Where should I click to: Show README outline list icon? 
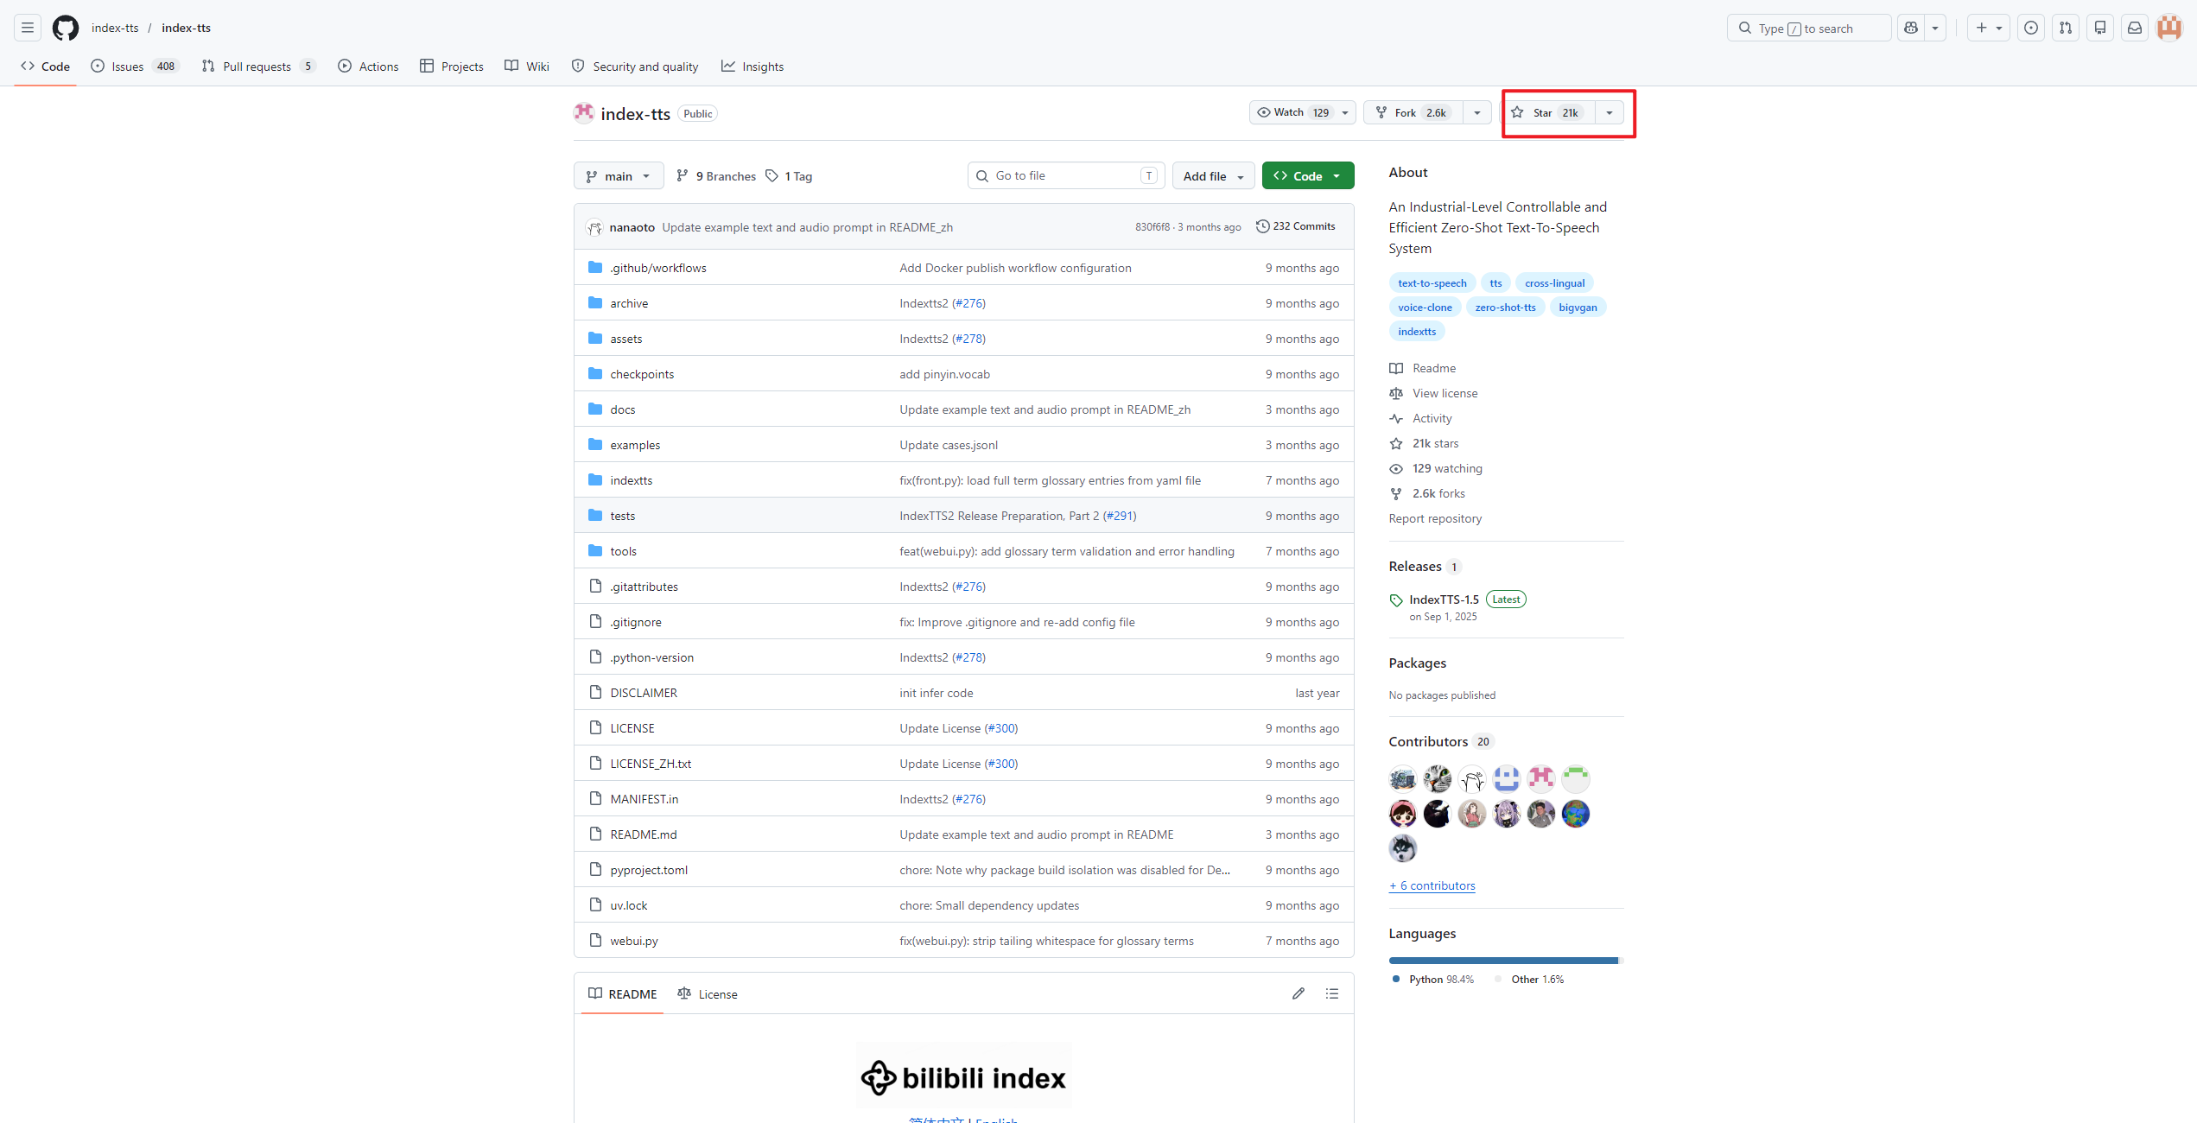pyautogui.click(x=1332, y=993)
